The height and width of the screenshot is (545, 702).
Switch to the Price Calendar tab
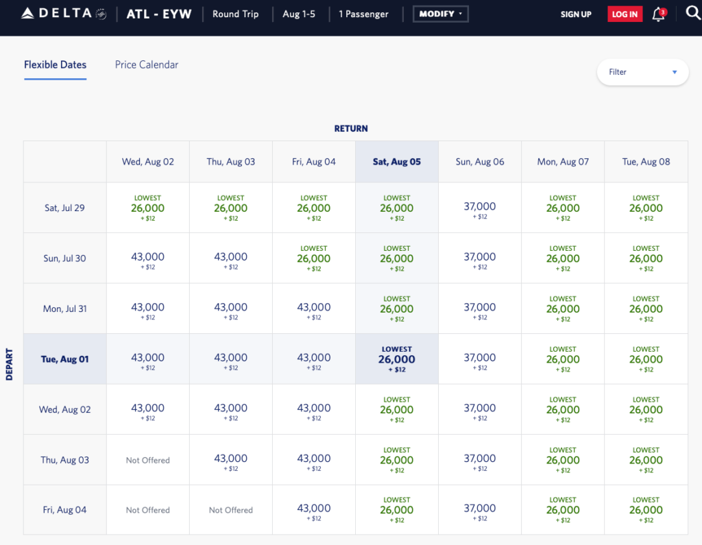147,64
